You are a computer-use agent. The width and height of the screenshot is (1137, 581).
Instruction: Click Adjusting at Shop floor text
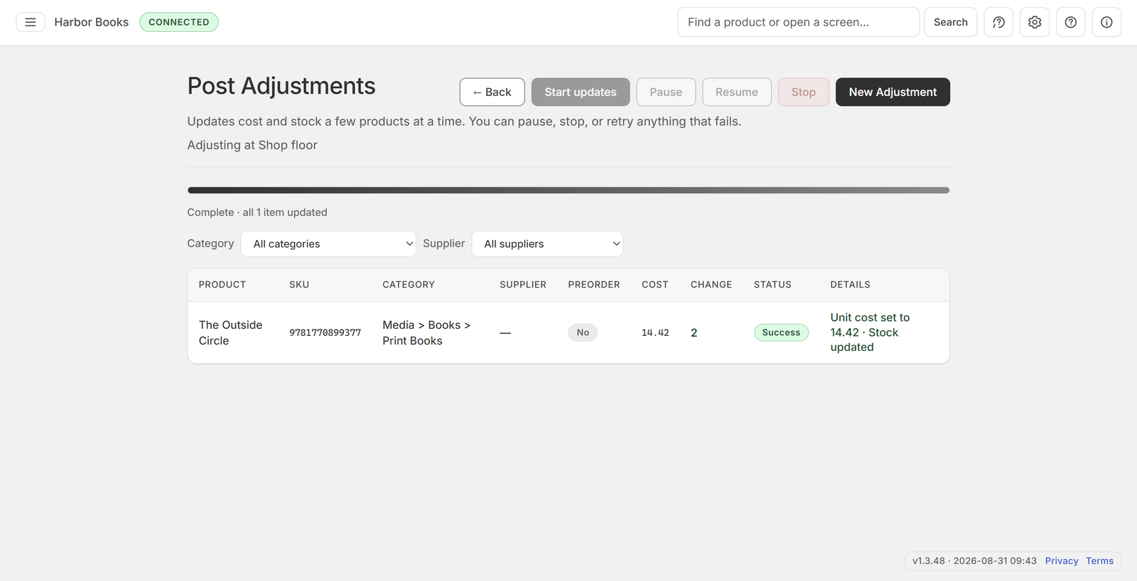252,145
